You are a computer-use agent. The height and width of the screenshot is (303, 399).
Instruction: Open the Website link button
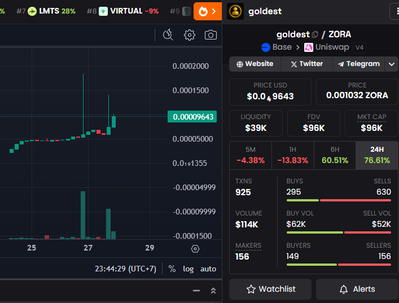(x=255, y=64)
